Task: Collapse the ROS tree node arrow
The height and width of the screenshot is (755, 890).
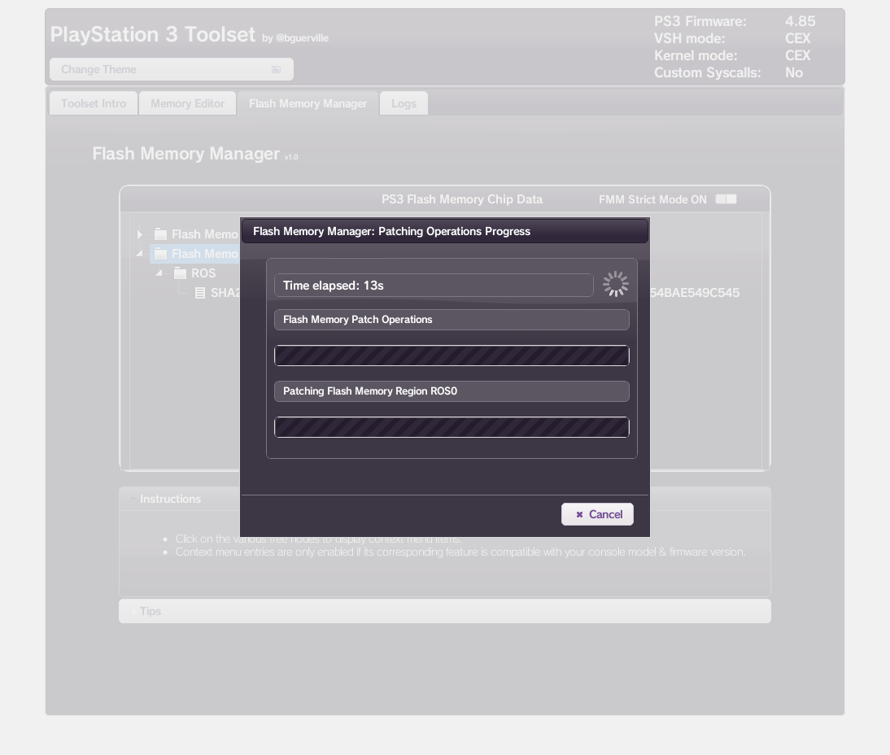Action: (159, 273)
